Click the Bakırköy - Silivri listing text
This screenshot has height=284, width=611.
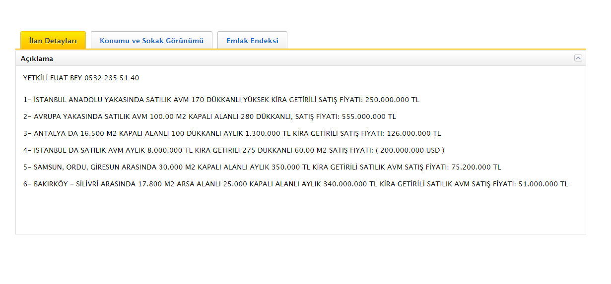tap(74, 184)
